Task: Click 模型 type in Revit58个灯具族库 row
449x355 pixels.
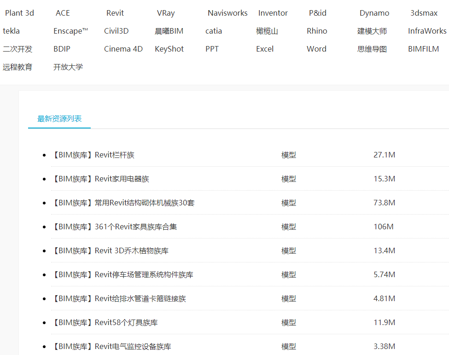Action: 289,323
